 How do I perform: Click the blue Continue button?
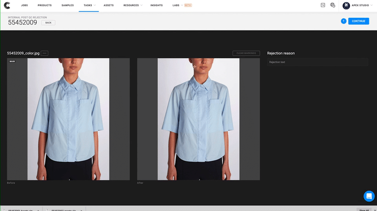click(359, 21)
